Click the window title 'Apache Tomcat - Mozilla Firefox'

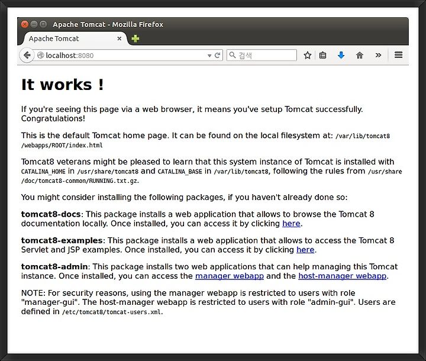[108, 24]
